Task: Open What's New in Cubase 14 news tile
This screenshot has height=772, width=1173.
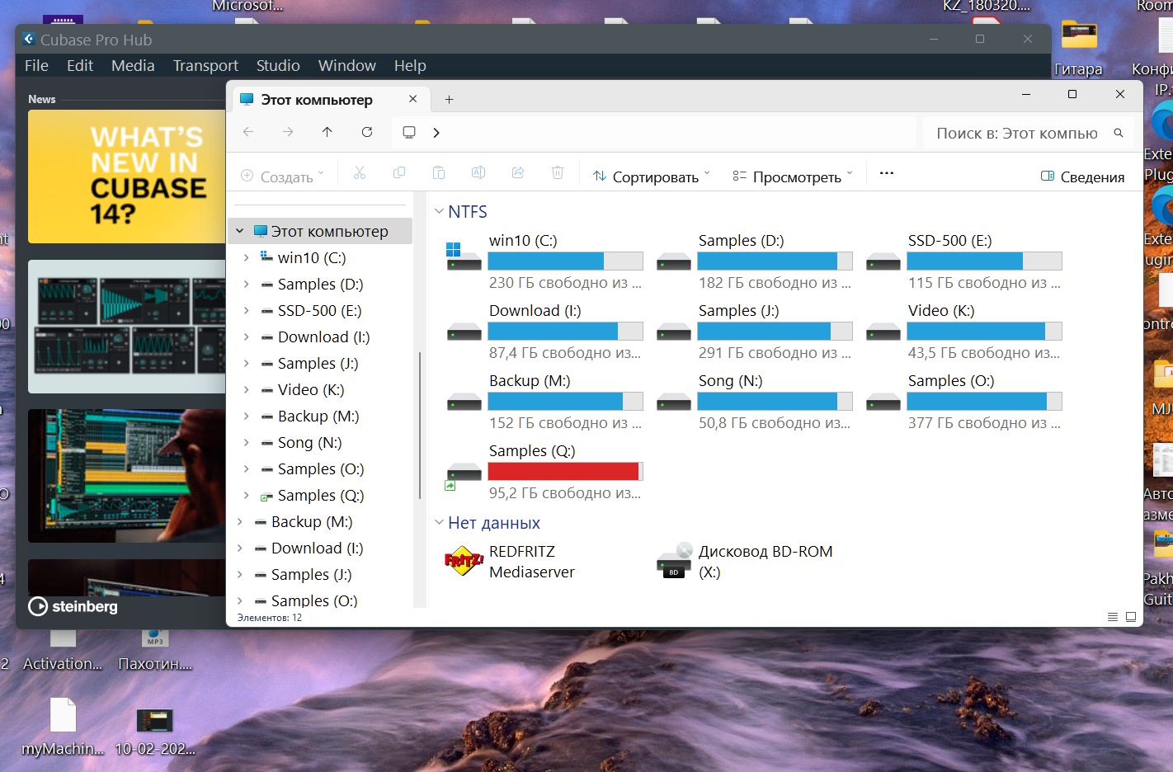Action: click(x=127, y=177)
